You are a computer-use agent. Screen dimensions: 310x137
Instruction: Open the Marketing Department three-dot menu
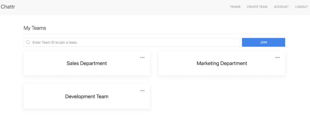pyautogui.click(x=277, y=57)
